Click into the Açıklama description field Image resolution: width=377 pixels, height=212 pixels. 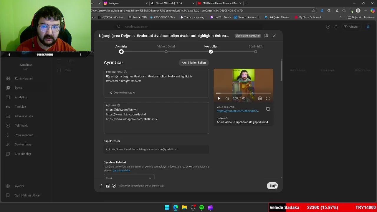coord(156,118)
